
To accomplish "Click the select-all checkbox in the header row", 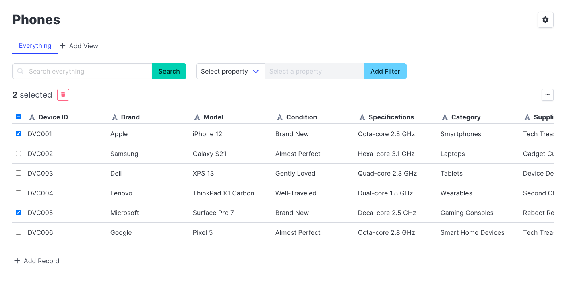I will 18,117.
